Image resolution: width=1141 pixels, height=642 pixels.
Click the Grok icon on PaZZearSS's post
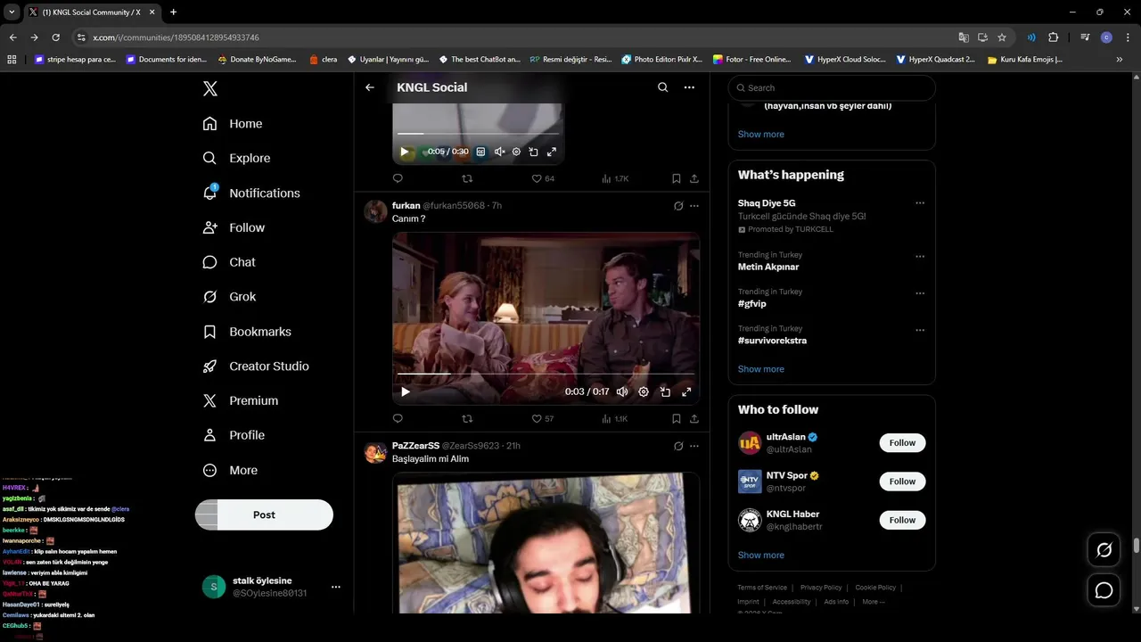678,446
